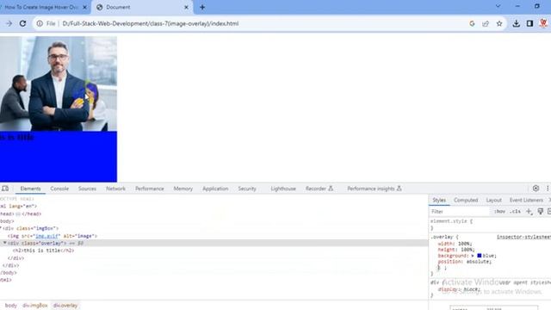This screenshot has height=310, width=551.
Task: Open the Application panel
Action: tap(215, 189)
